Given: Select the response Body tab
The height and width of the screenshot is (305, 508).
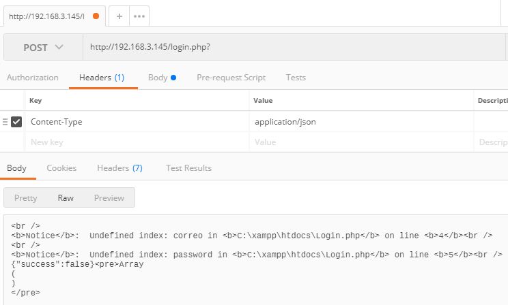Looking at the screenshot, I should 16,168.
